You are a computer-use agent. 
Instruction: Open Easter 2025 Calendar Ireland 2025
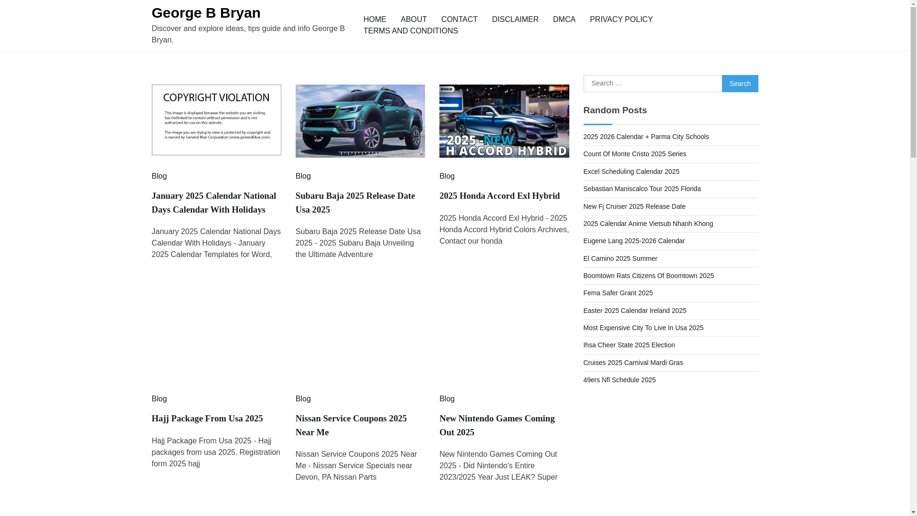coord(635,311)
